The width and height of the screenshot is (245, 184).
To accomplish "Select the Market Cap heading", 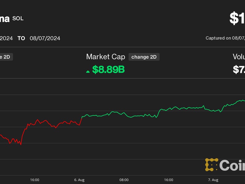I will (106, 57).
